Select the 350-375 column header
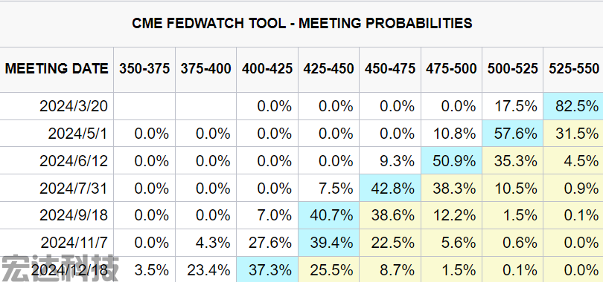Screen dimensions: 603x282 point(144,69)
